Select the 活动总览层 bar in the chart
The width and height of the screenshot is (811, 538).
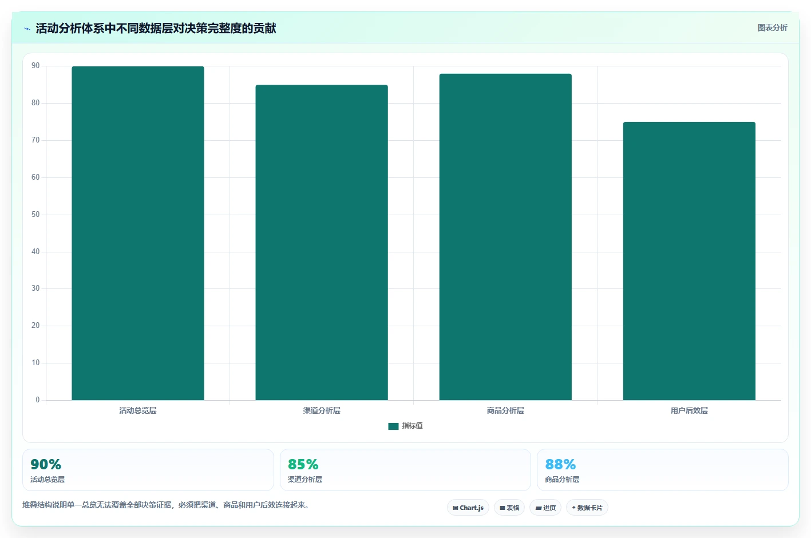coord(138,233)
